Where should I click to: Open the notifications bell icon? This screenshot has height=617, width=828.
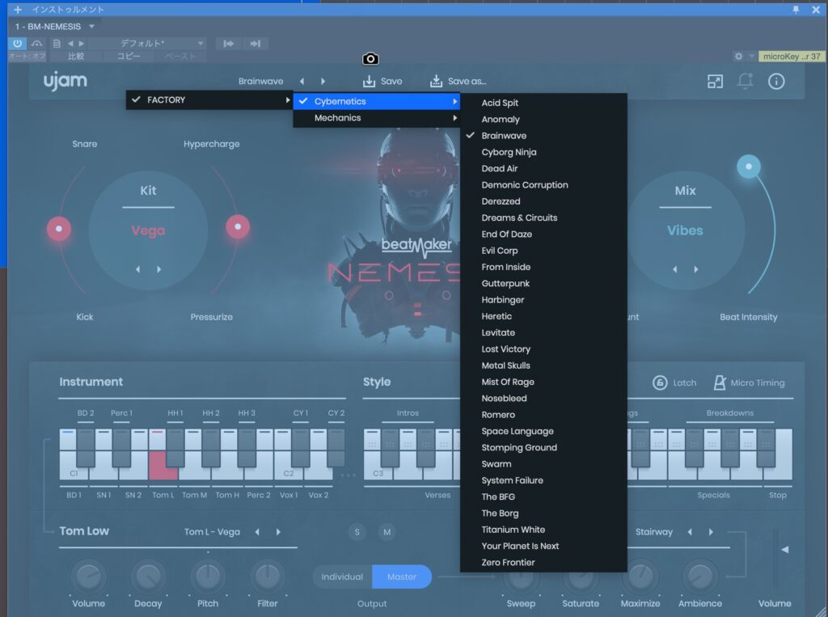click(x=746, y=81)
